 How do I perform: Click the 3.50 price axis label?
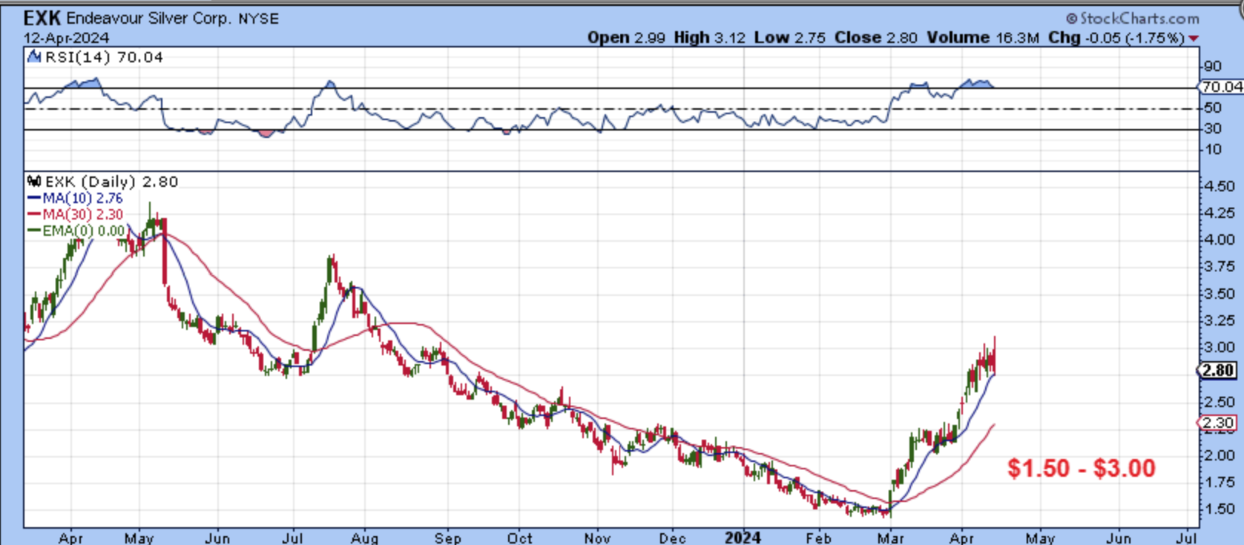pyautogui.click(x=1218, y=294)
